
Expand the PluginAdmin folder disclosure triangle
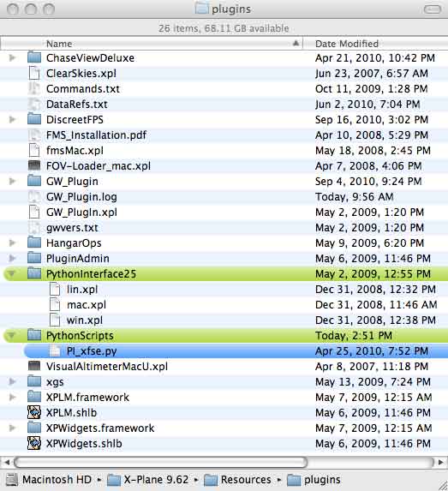click(12, 258)
